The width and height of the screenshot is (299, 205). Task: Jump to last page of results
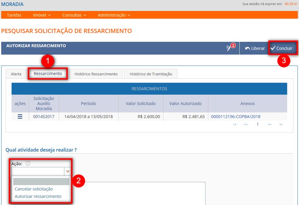point(281,125)
